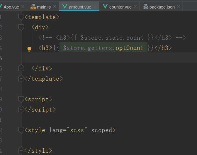Collapse the opening style tag fold

click(21, 130)
